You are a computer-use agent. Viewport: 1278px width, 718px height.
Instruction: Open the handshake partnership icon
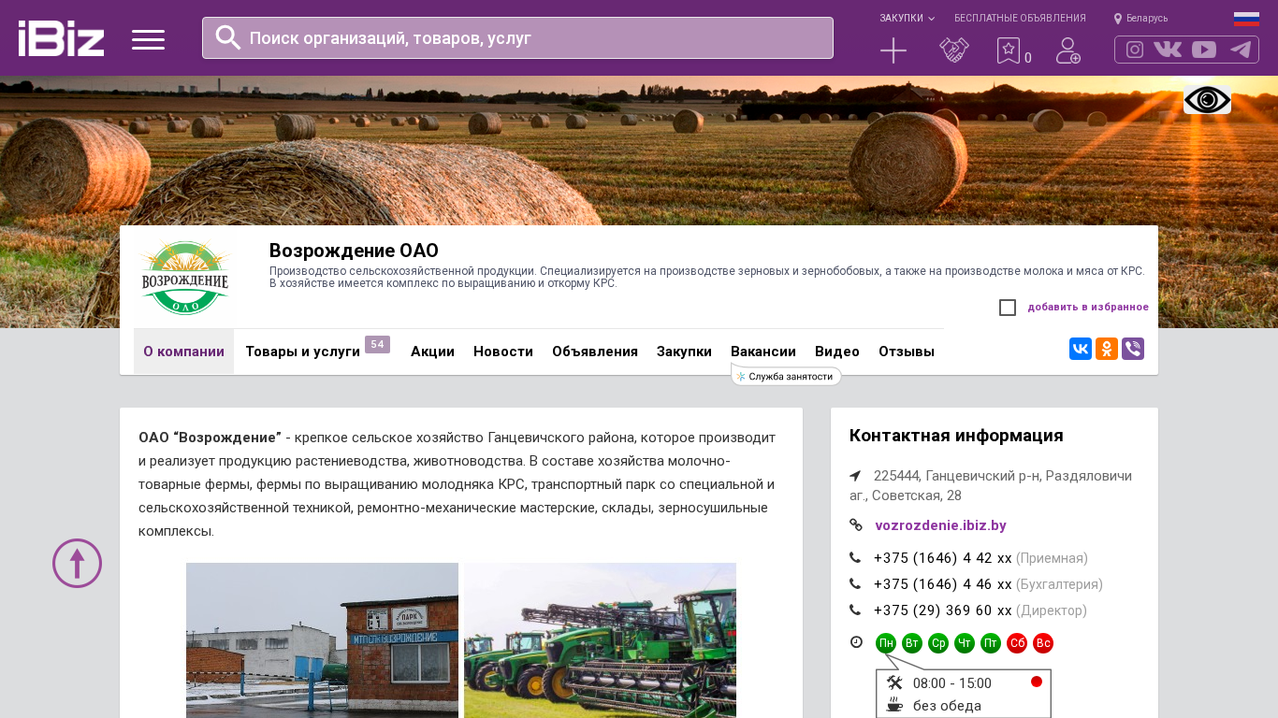click(x=954, y=50)
